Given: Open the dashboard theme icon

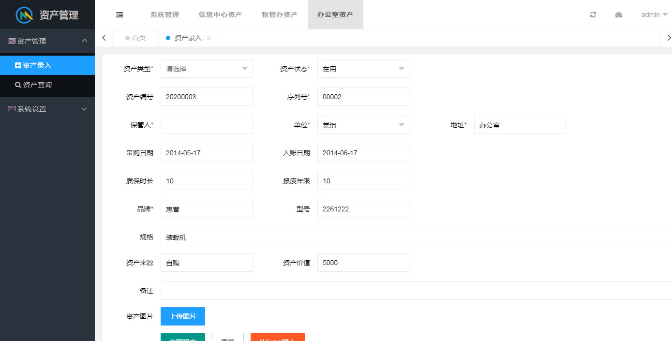Looking at the screenshot, I should (618, 15).
